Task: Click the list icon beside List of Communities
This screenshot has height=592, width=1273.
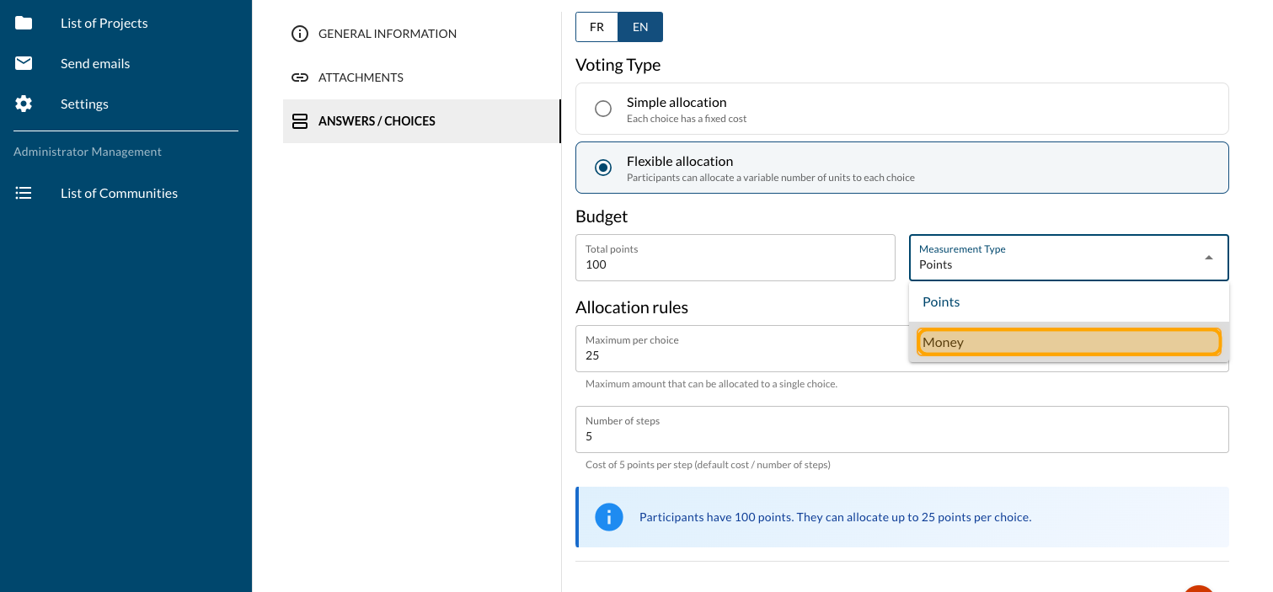Action: [x=24, y=193]
